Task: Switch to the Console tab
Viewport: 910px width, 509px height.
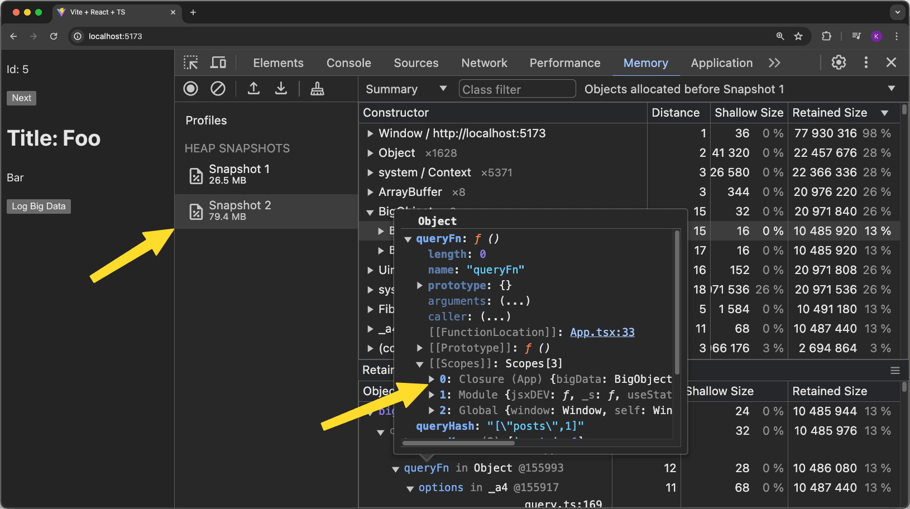Action: (x=349, y=63)
